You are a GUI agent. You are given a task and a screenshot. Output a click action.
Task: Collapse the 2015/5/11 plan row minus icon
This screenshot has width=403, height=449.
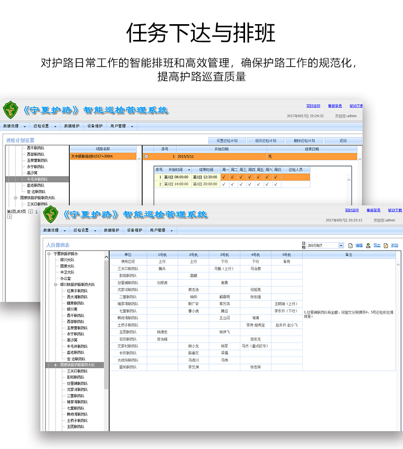tap(146, 156)
